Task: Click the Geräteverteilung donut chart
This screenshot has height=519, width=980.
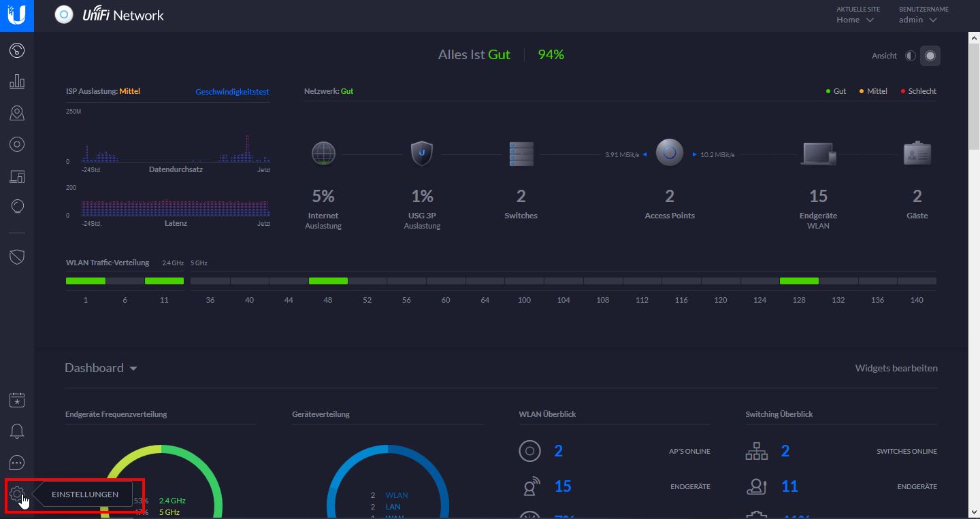Action: tap(388, 482)
